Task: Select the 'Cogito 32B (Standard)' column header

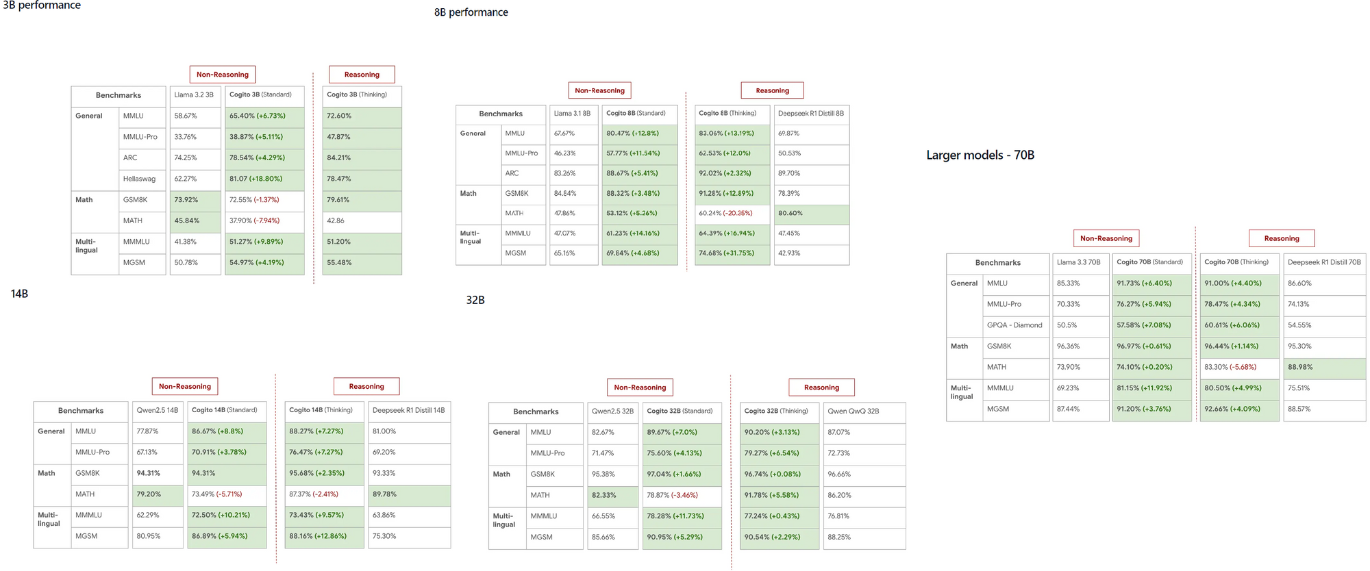Action: 682,411
